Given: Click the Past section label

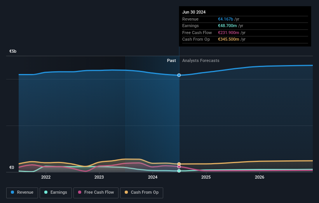Looking at the screenshot, I should (171, 61).
